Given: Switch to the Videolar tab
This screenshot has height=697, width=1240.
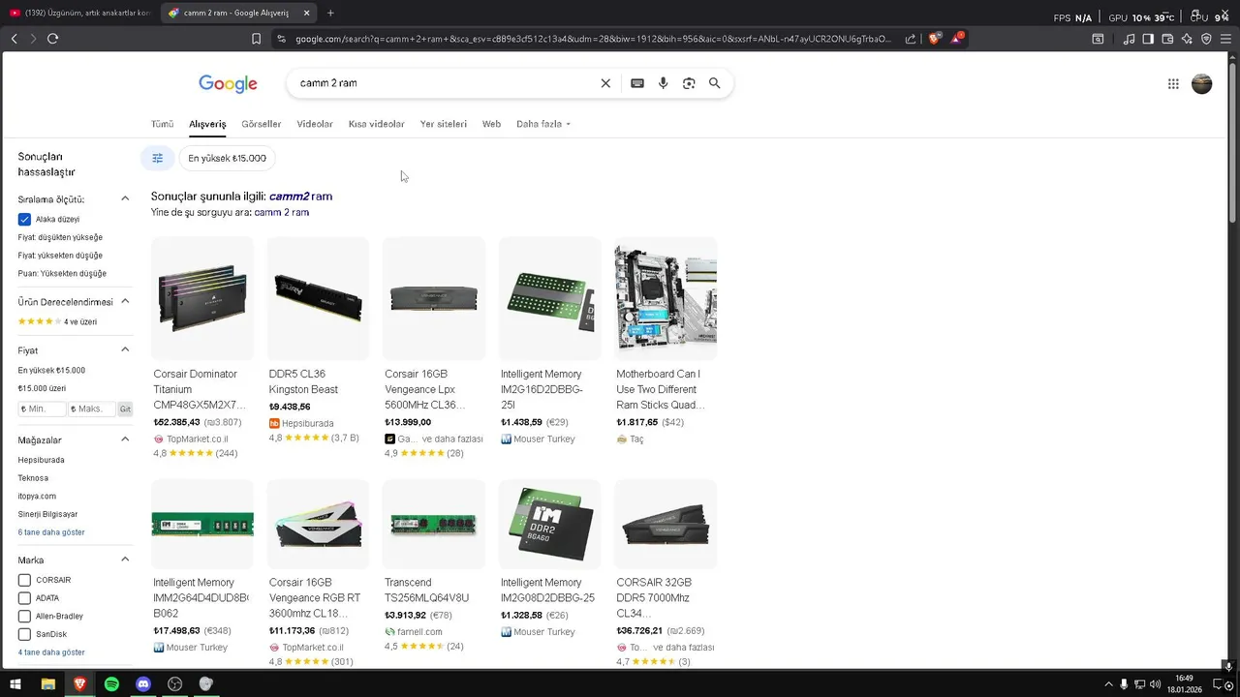Looking at the screenshot, I should click(x=315, y=124).
